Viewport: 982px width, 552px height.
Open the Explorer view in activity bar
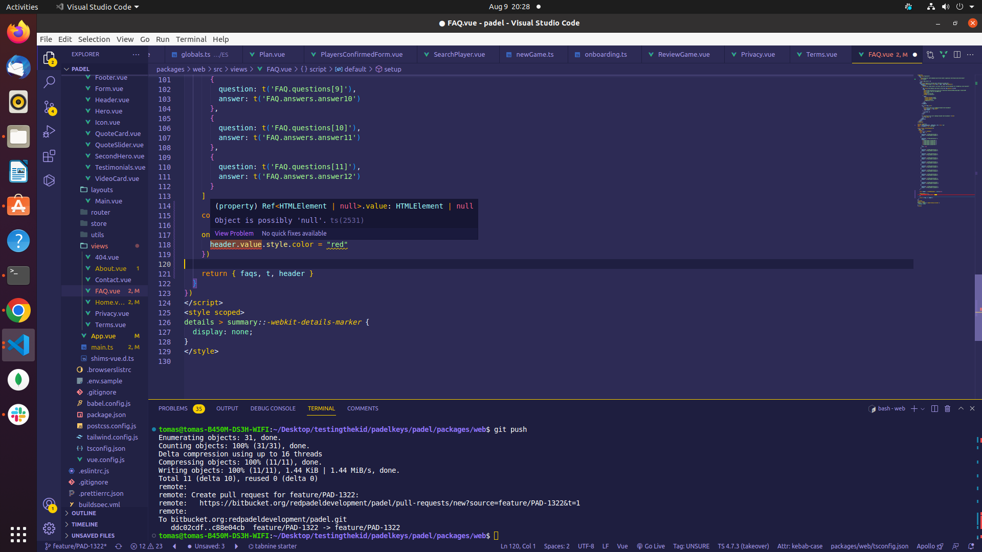tap(49, 58)
